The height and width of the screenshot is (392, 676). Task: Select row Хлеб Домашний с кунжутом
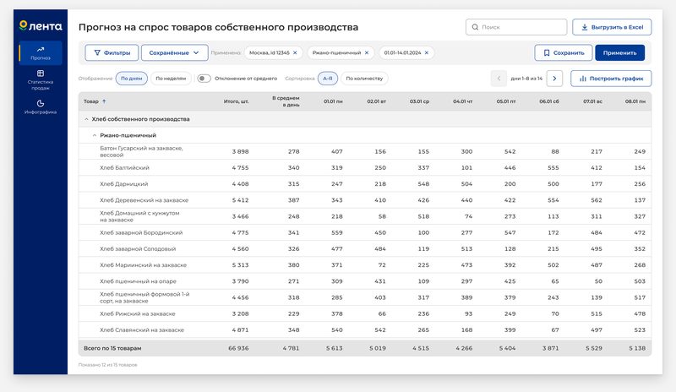(x=365, y=216)
